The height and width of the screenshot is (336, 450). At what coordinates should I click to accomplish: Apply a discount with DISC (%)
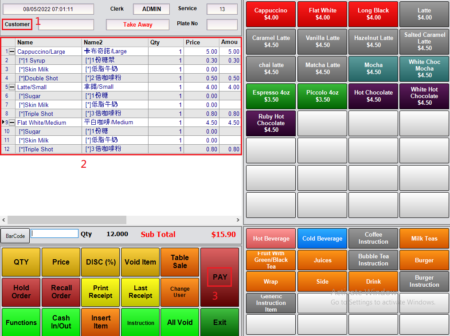coord(101,262)
